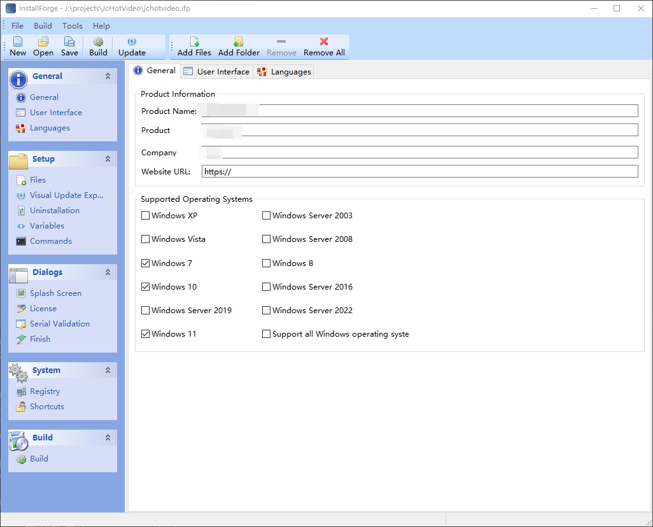Click the Remove All red X icon
This screenshot has width=653, height=527.
coord(324,41)
